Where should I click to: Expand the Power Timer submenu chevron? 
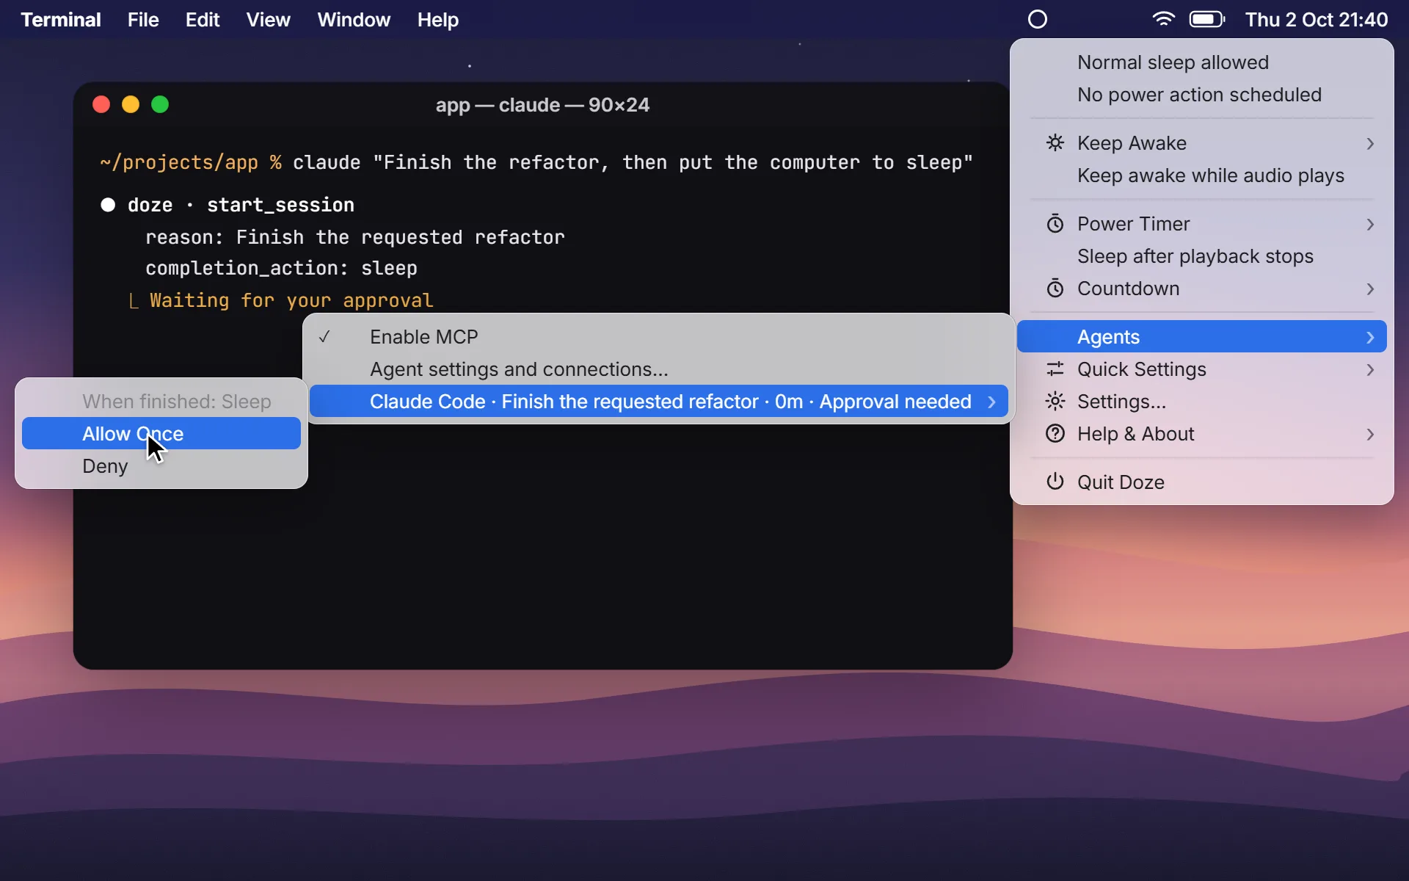(1369, 224)
